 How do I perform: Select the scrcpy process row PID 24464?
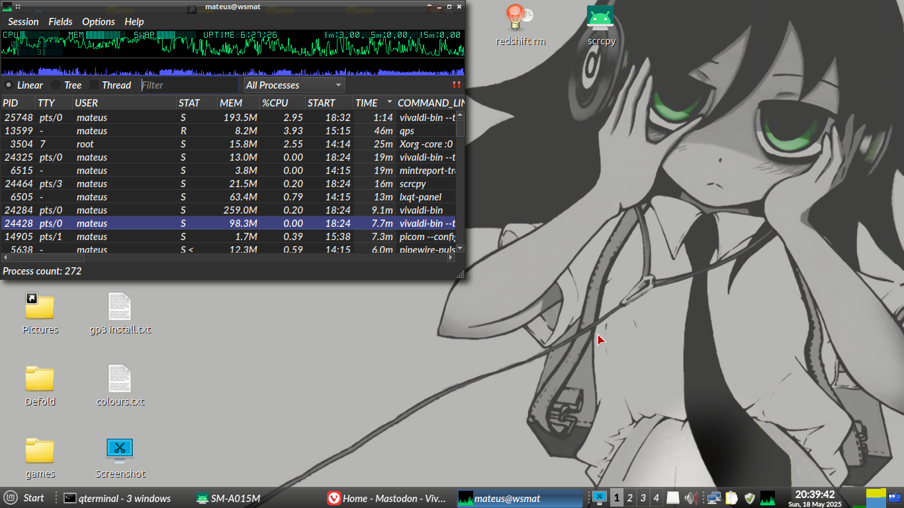(x=228, y=183)
